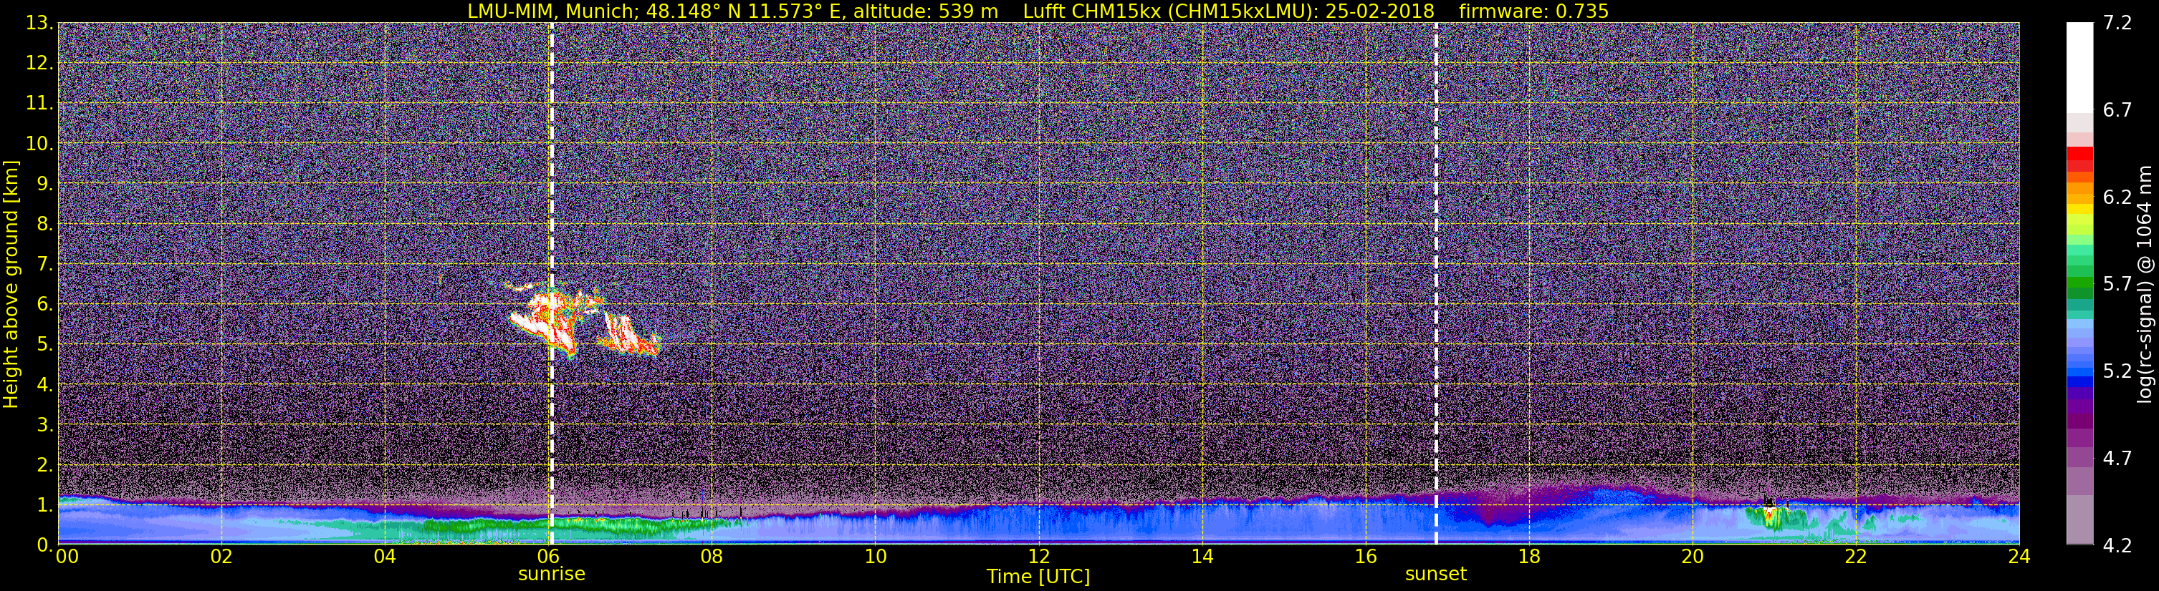2159x591 pixels.
Task: Click the "14" time tick label
Action: pos(1202,557)
